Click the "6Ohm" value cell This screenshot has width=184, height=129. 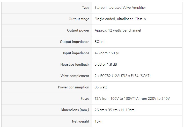[x=100, y=42]
